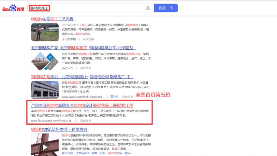
Task: Open result 钢结构工程系列 - 北京钢结构设计
Action: (x=82, y=77)
